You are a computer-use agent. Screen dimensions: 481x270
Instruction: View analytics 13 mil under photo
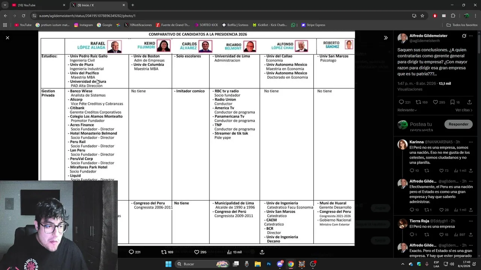234,252
